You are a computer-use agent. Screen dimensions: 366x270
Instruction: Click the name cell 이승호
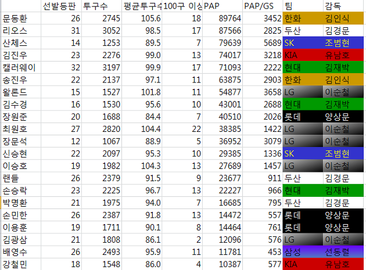tap(21, 165)
